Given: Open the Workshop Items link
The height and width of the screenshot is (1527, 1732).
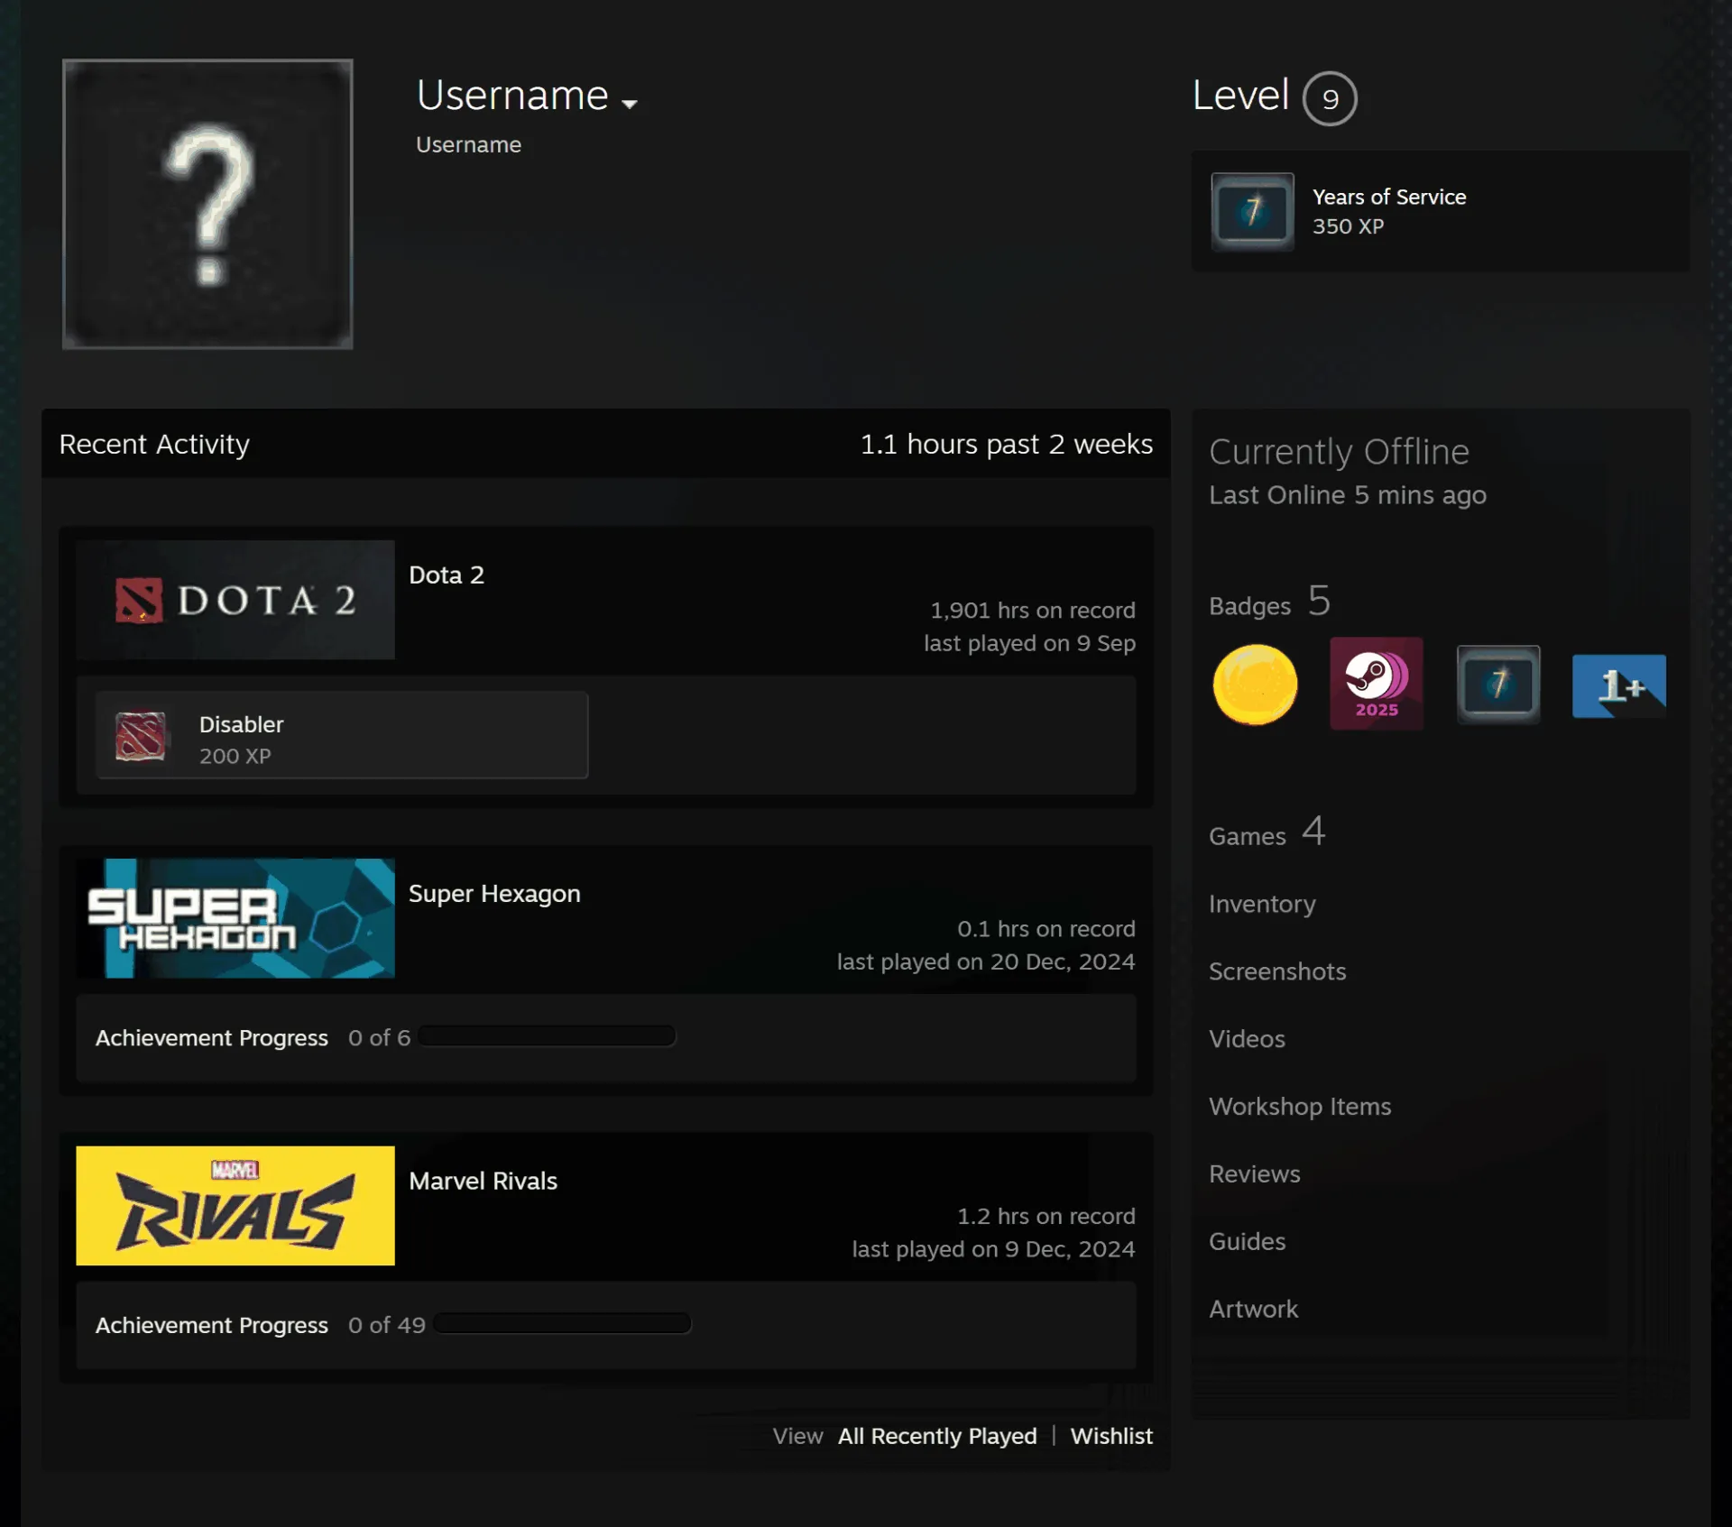Looking at the screenshot, I should [x=1300, y=1107].
